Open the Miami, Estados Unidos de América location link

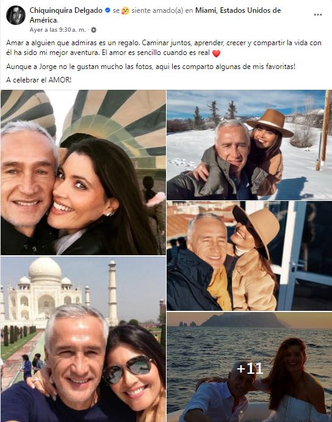[155, 15]
